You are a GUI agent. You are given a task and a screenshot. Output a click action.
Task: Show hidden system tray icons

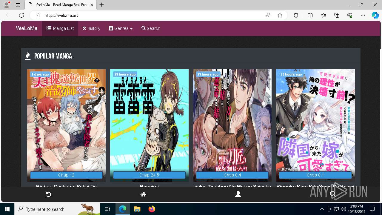[322, 209]
